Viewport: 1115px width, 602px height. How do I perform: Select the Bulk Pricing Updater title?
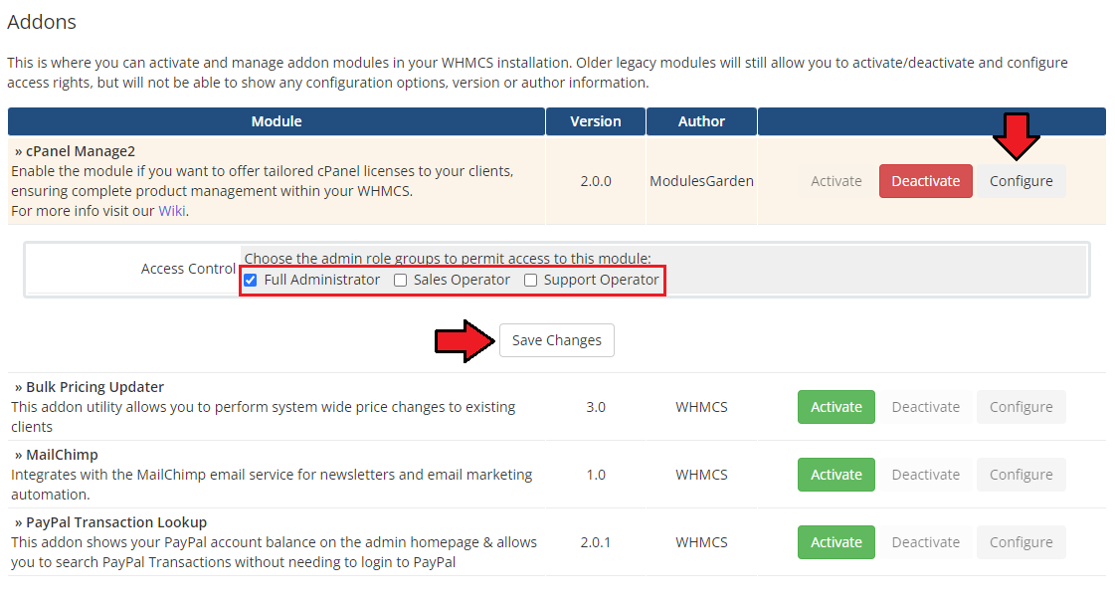tap(94, 387)
